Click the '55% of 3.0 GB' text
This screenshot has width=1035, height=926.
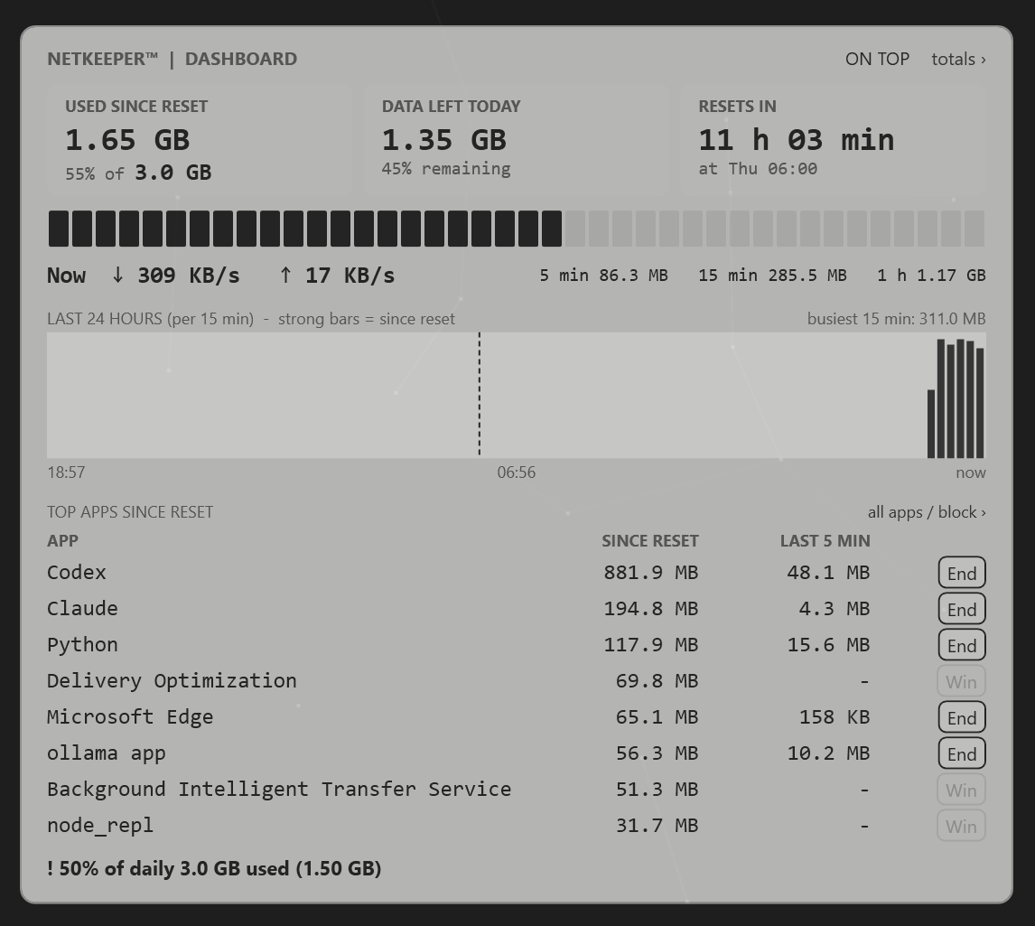click(138, 173)
